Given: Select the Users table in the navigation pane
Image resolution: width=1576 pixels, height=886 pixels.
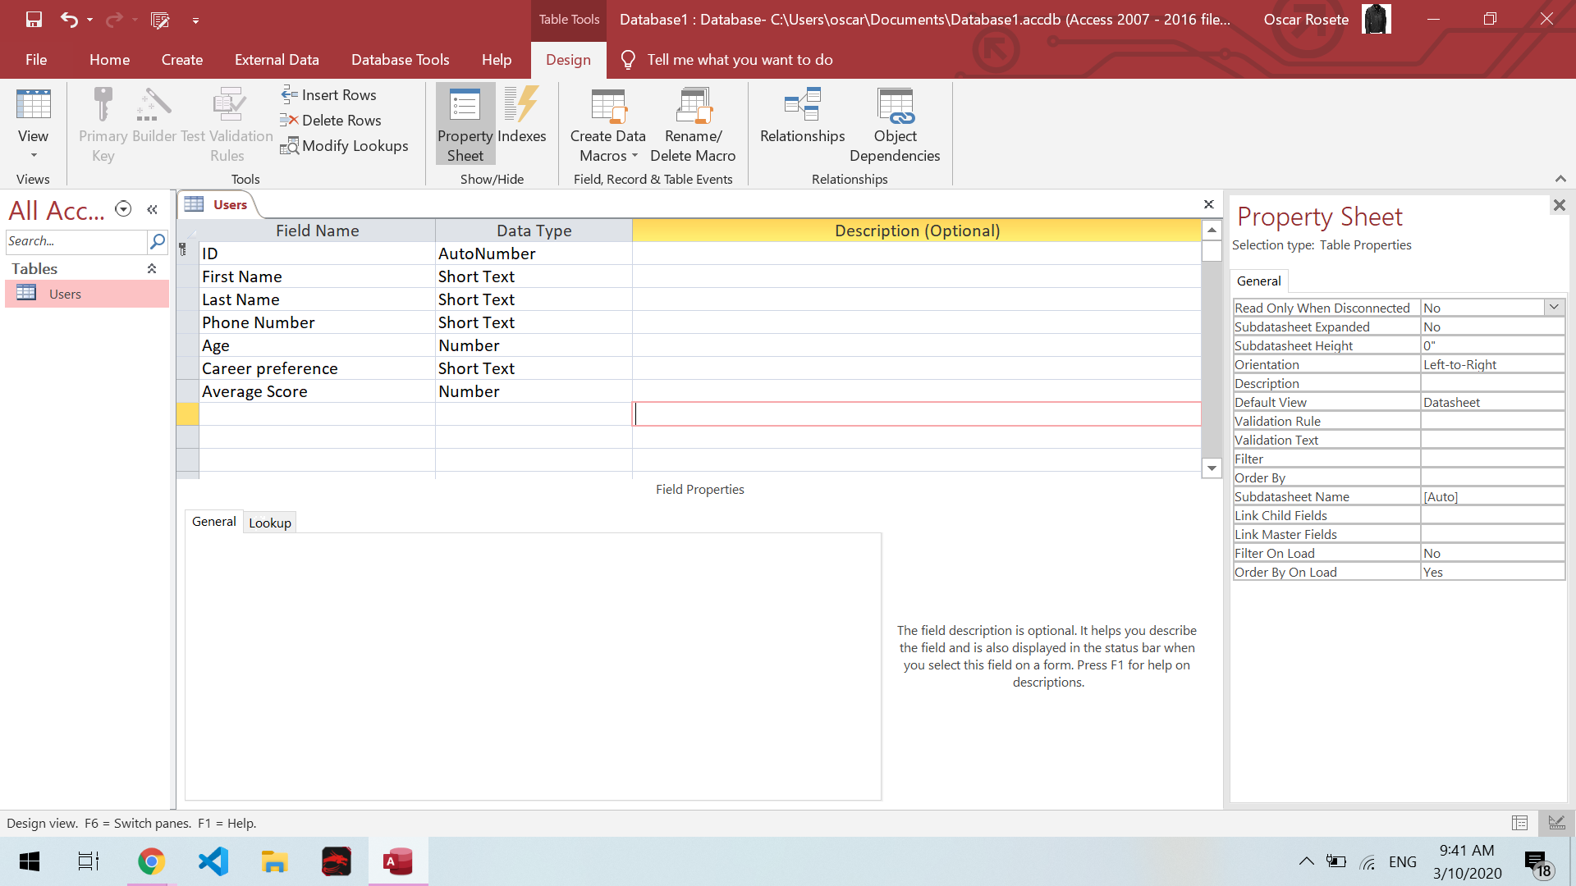Looking at the screenshot, I should pyautogui.click(x=65, y=295).
